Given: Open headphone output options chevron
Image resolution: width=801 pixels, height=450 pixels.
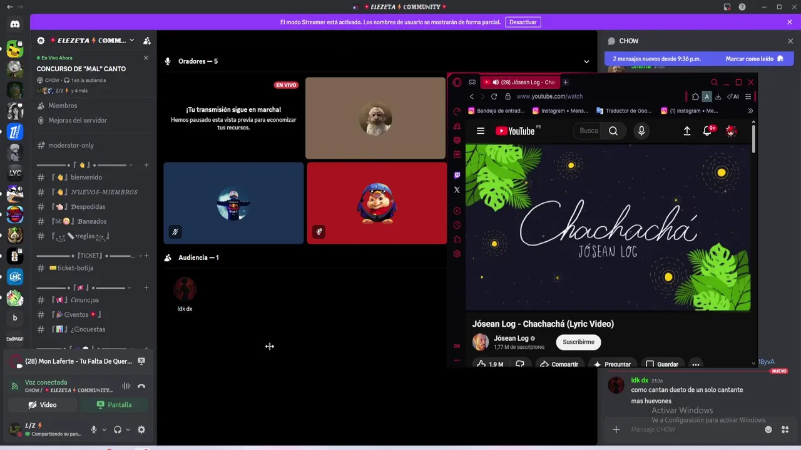Looking at the screenshot, I should pyautogui.click(x=128, y=429).
